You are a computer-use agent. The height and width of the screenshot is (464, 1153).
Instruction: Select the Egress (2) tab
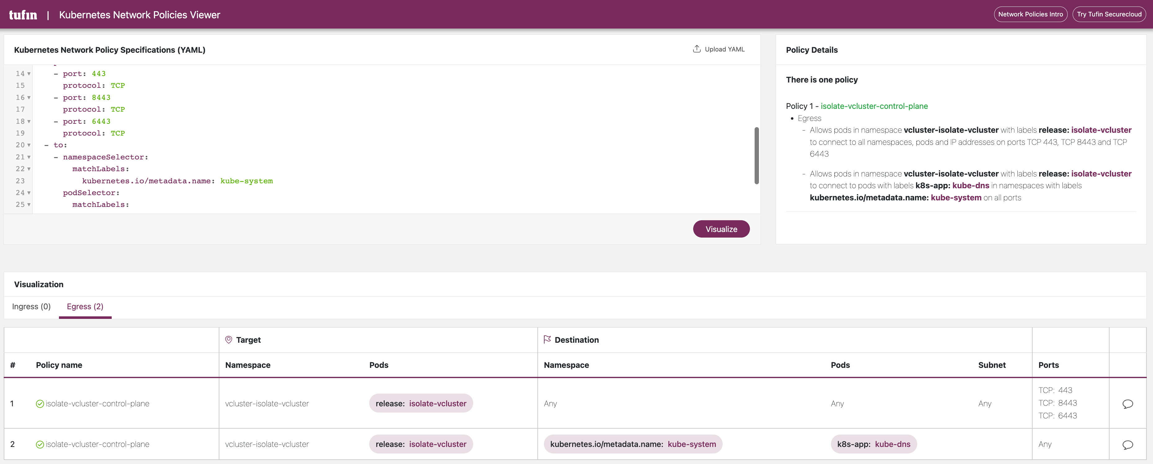tap(85, 306)
